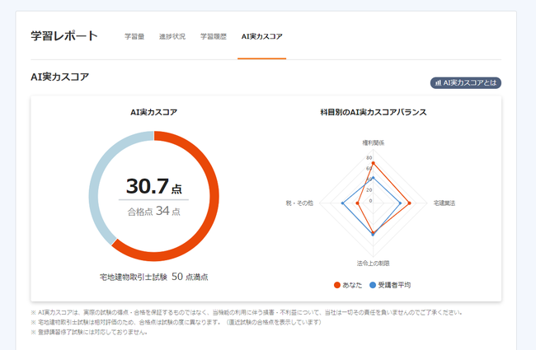This screenshot has height=350, width=536.
Task: Go to the 学習履歴 tab
Action: click(x=213, y=37)
